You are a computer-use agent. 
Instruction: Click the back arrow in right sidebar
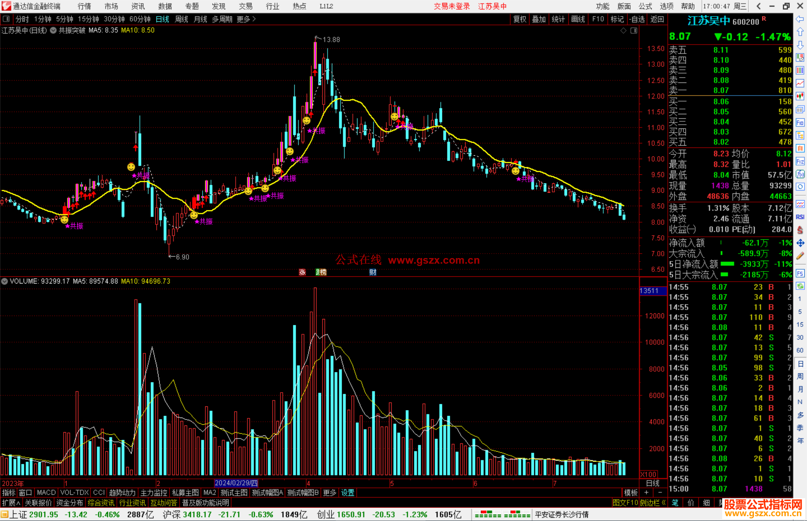click(x=800, y=19)
